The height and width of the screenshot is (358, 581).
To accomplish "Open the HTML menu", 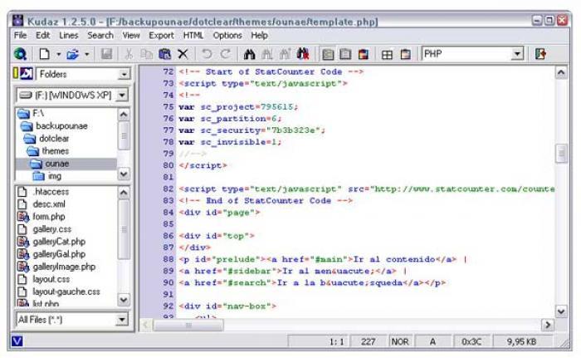I will point(193,35).
